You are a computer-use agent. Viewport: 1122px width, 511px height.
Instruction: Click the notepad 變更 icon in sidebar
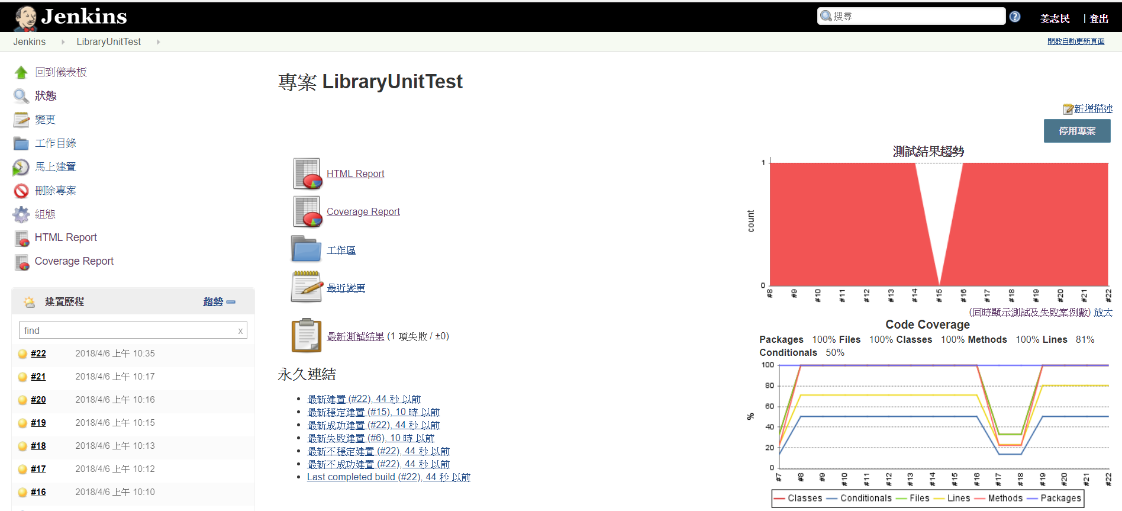point(21,120)
